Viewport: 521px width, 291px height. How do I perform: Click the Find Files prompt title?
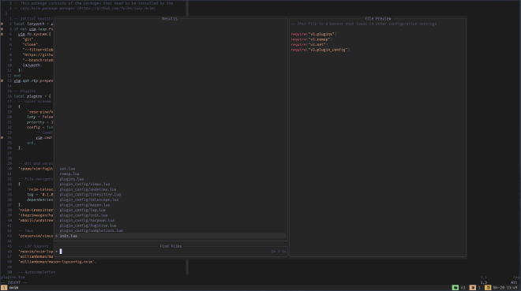tap(171, 246)
